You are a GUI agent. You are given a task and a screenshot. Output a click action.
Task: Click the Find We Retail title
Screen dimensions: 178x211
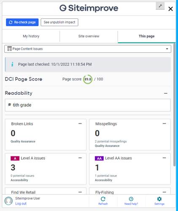click(x=23, y=192)
